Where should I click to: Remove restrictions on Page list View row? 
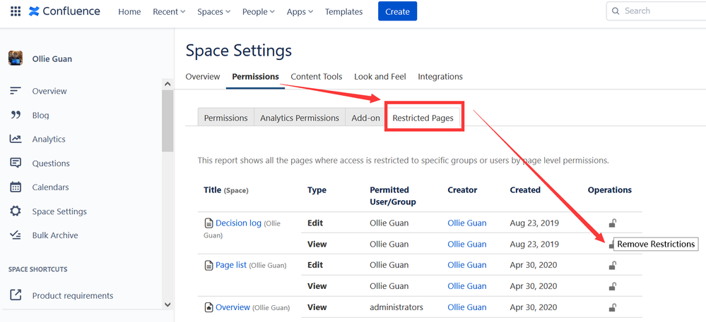612,286
